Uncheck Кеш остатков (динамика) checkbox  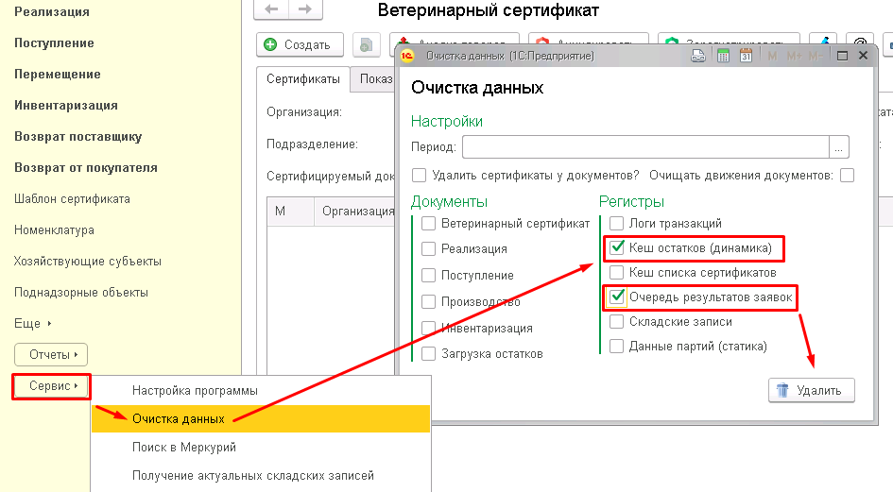point(616,247)
